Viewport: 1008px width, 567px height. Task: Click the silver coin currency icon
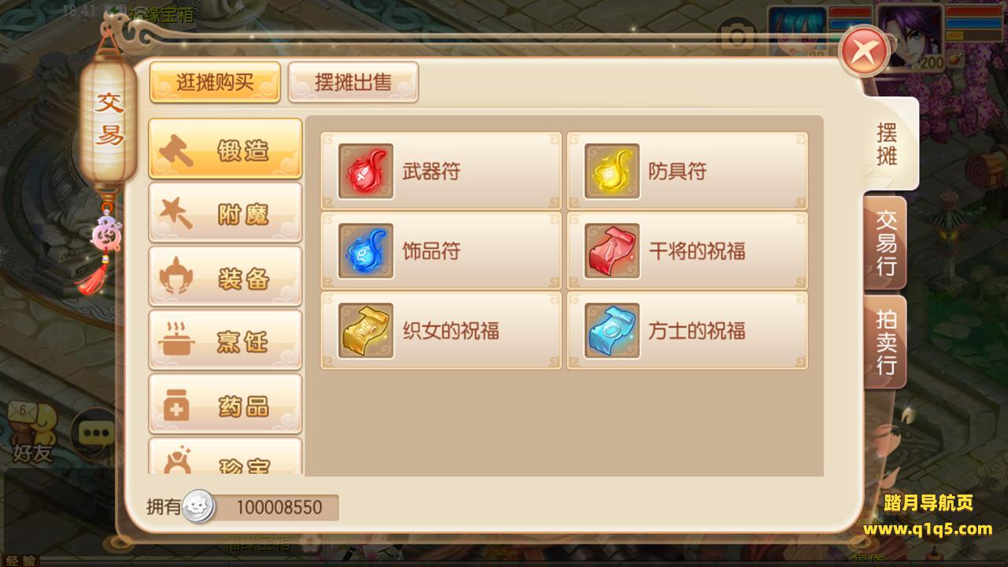pyautogui.click(x=198, y=507)
